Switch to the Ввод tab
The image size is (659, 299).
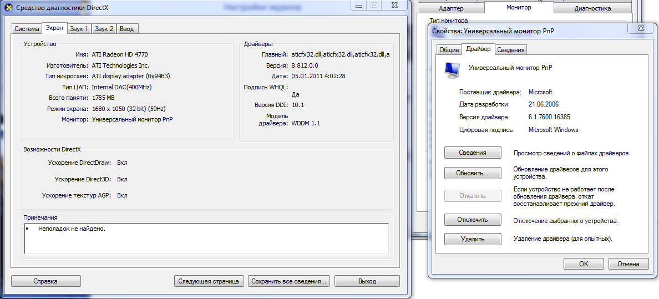[127, 29]
